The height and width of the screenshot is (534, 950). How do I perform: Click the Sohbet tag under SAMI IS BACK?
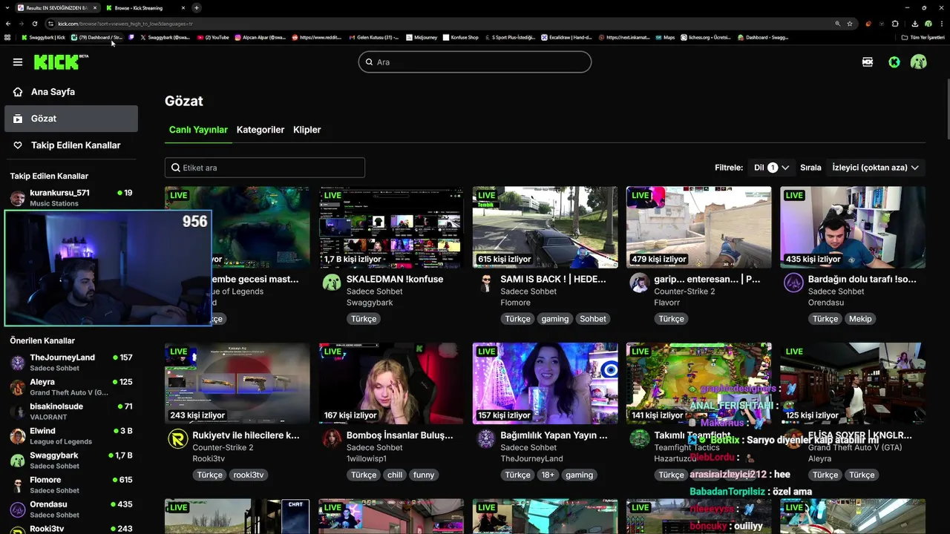pyautogui.click(x=593, y=319)
